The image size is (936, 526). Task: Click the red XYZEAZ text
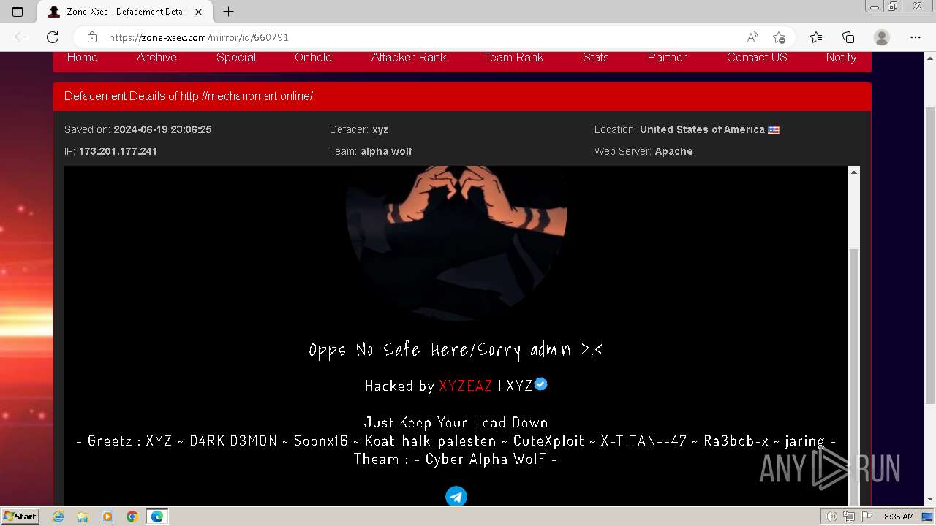466,386
